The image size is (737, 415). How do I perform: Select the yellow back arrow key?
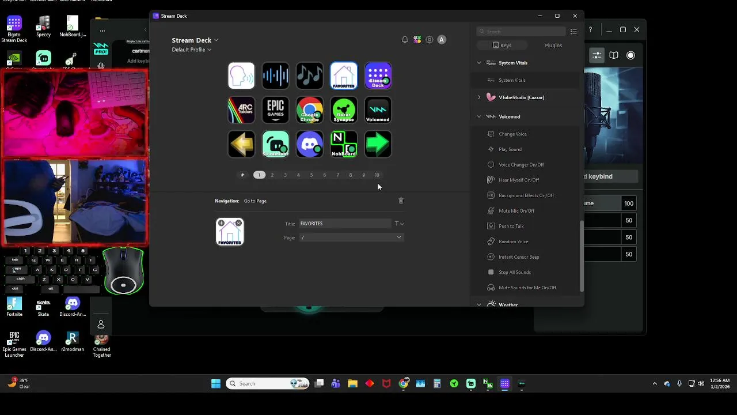tap(241, 144)
